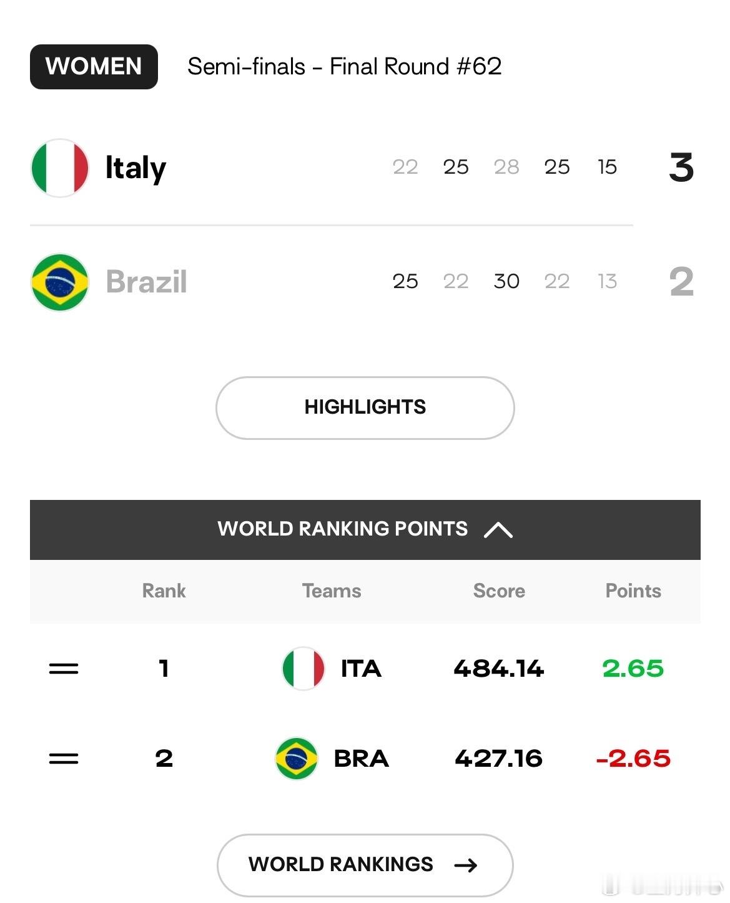
Task: Click the equal-sign rank change icon for BRA
Action: coord(64,759)
